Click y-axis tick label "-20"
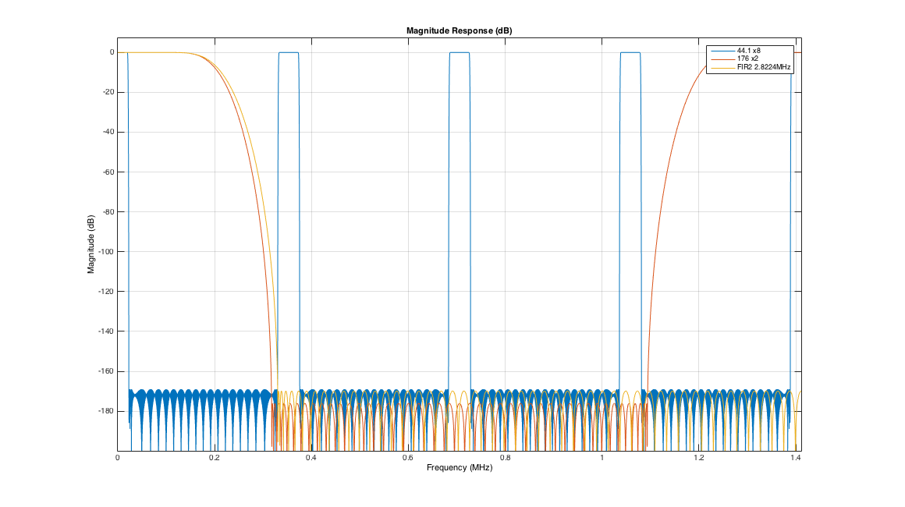 (x=108, y=92)
